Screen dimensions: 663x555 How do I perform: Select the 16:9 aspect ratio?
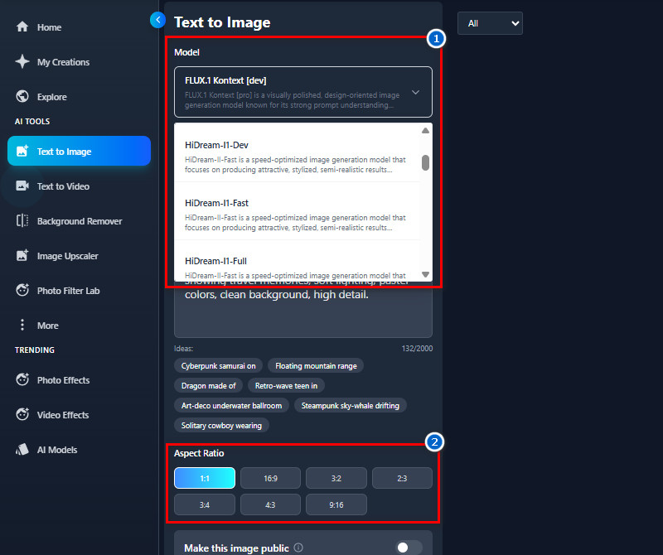(x=271, y=478)
